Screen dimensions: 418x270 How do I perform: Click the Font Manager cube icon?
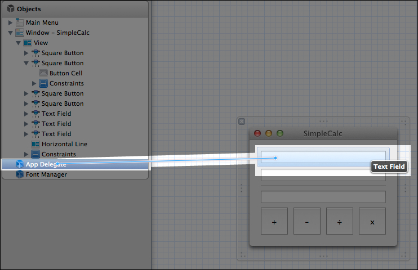pyautogui.click(x=20, y=174)
